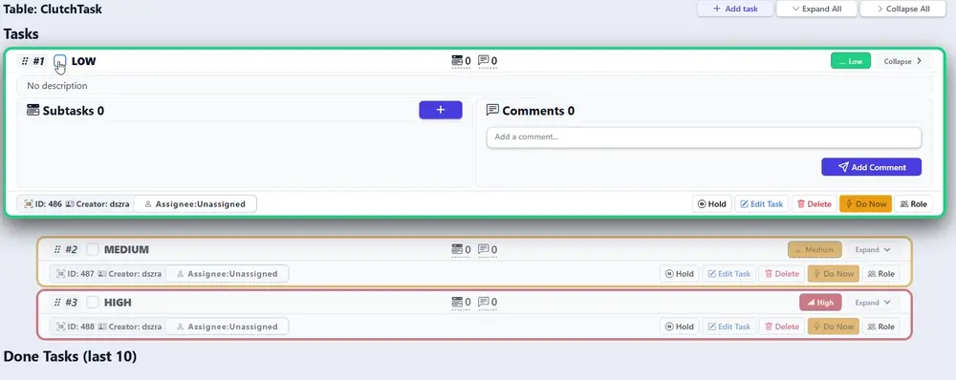Click the Expand All button

[816, 9]
